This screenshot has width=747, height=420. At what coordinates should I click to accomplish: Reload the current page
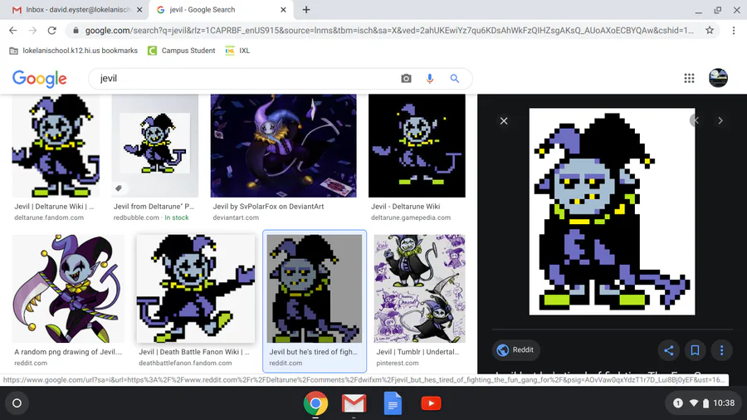pyautogui.click(x=52, y=31)
